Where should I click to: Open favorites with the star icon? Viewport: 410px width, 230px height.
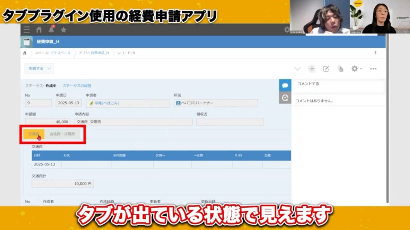[63, 29]
